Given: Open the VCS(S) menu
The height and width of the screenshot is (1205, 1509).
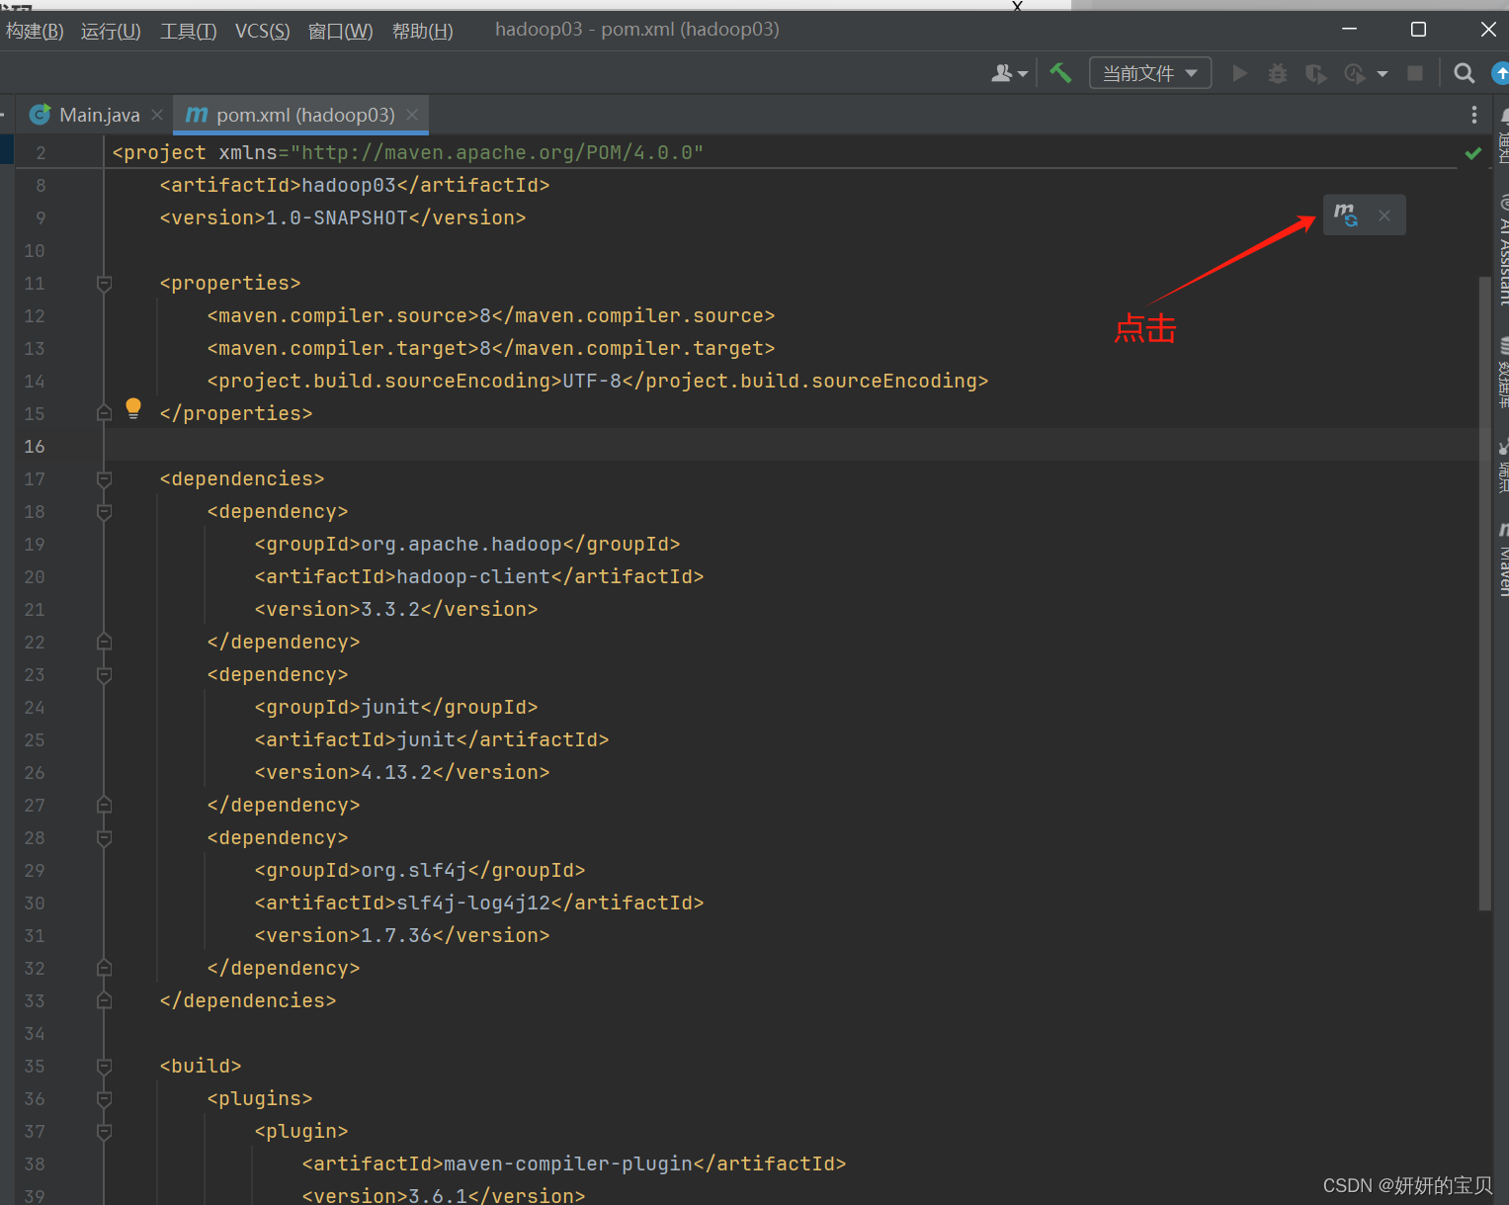Looking at the screenshot, I should point(262,31).
